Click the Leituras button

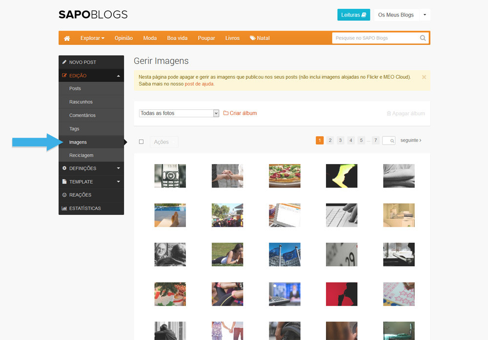353,15
